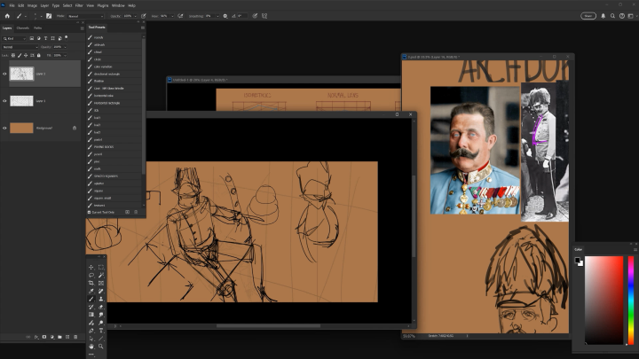This screenshot has width=639, height=359.
Task: Select the Hand tool
Action: click(91, 347)
